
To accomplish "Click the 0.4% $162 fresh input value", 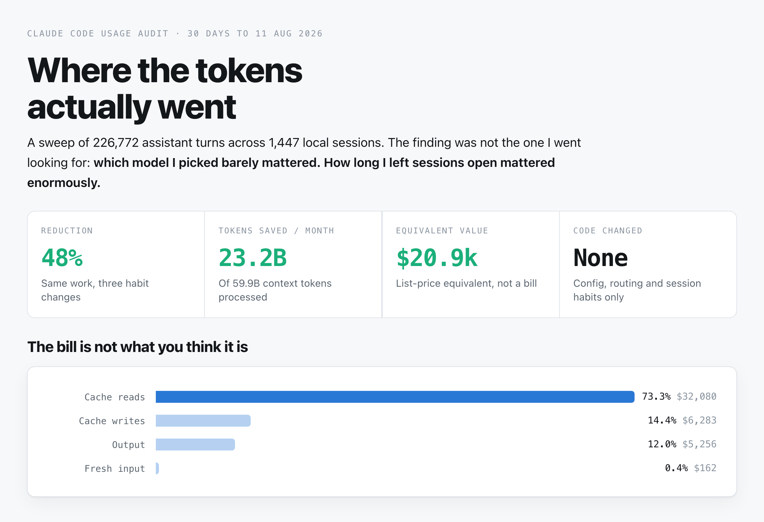I will tap(691, 468).
